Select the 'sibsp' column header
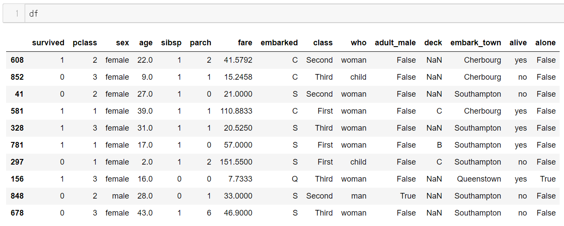The height and width of the screenshot is (226, 564). tap(171, 43)
